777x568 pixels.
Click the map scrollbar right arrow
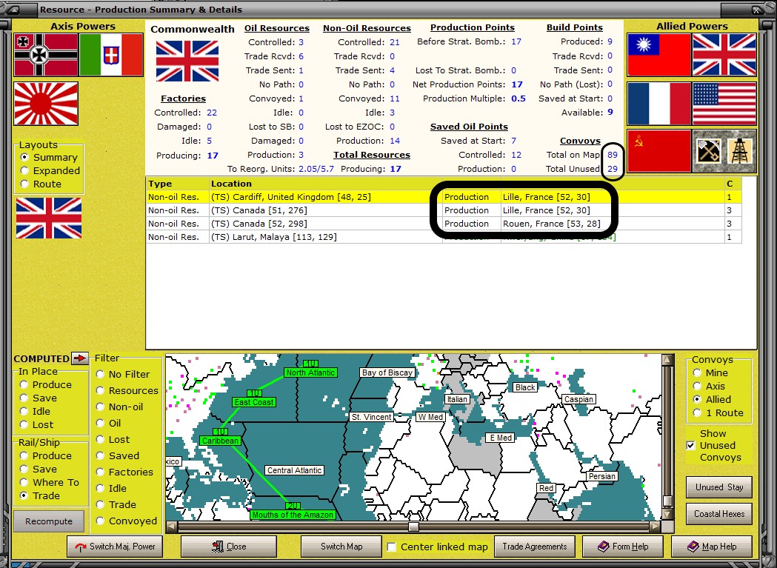[655, 527]
